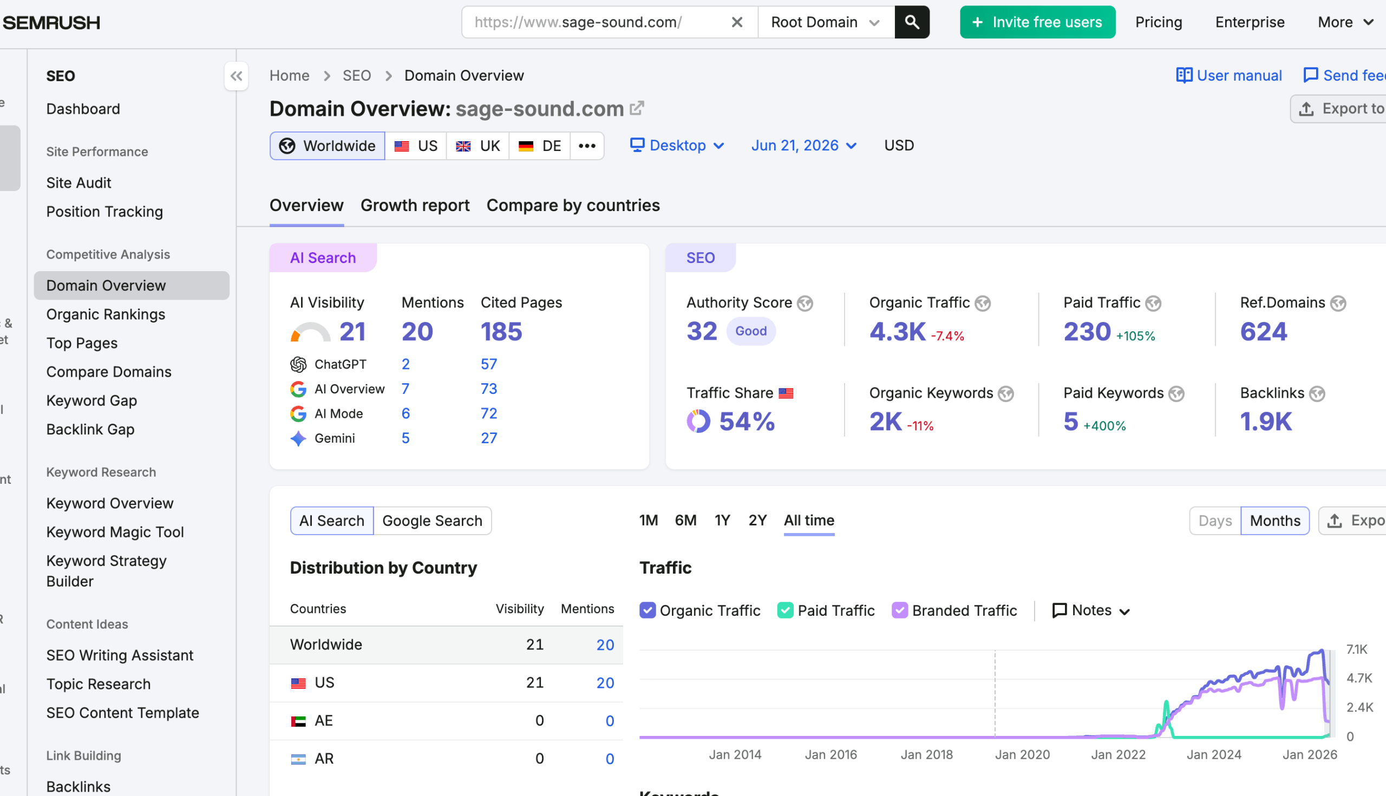Click the US flag in country table

(x=298, y=683)
